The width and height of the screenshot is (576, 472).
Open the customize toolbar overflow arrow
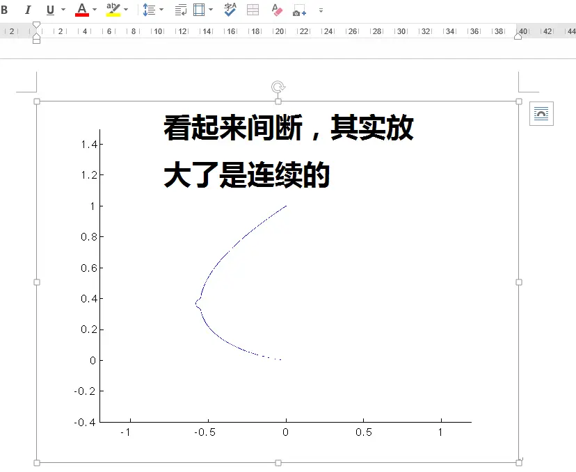click(321, 10)
